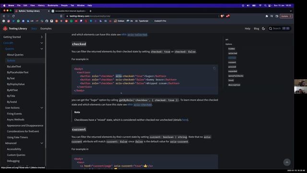Jump to 'queryFallbacks' in the table of contents
The width and height of the screenshot is (307, 173).
[236, 76]
